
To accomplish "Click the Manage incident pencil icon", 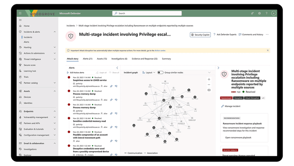I will coord(222,106).
